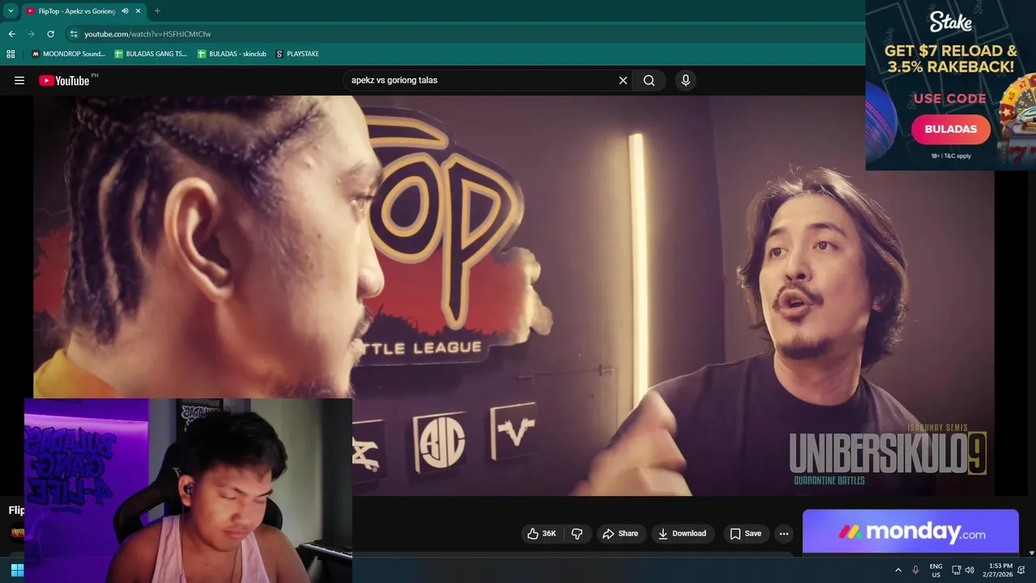
Task: Open the monday.com advertisement
Action: tap(911, 532)
